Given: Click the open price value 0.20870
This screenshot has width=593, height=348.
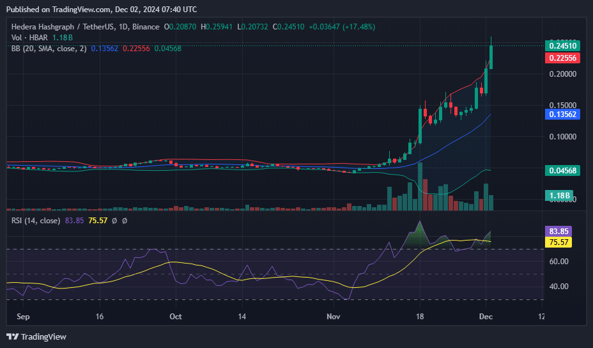Looking at the screenshot, I should pos(183,27).
